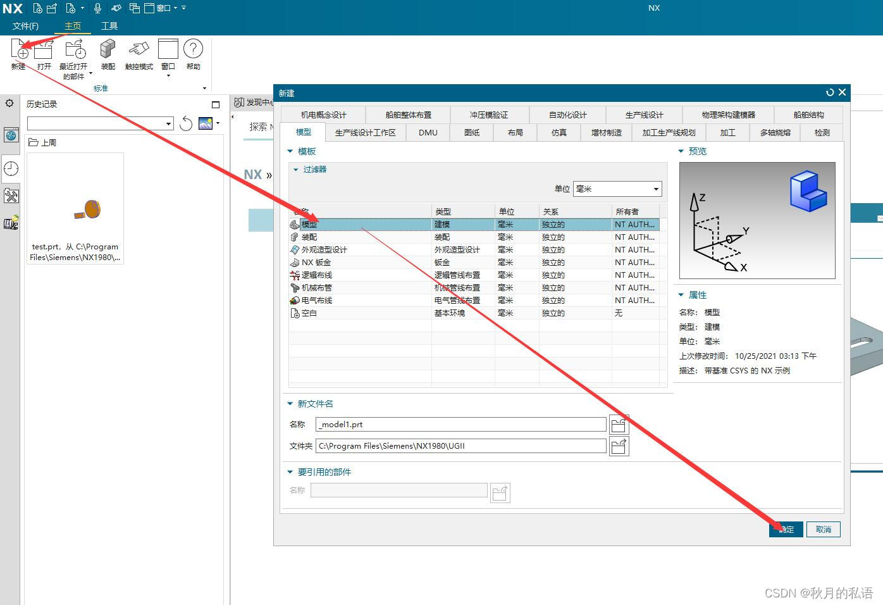Select the 机械布管 template row
The image size is (883, 605).
tap(474, 288)
